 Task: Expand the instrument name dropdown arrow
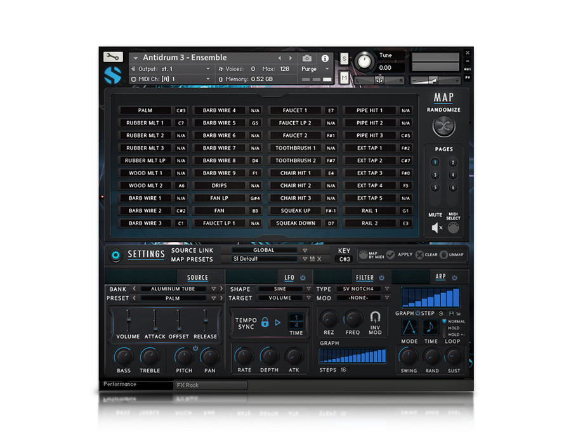coord(136,58)
